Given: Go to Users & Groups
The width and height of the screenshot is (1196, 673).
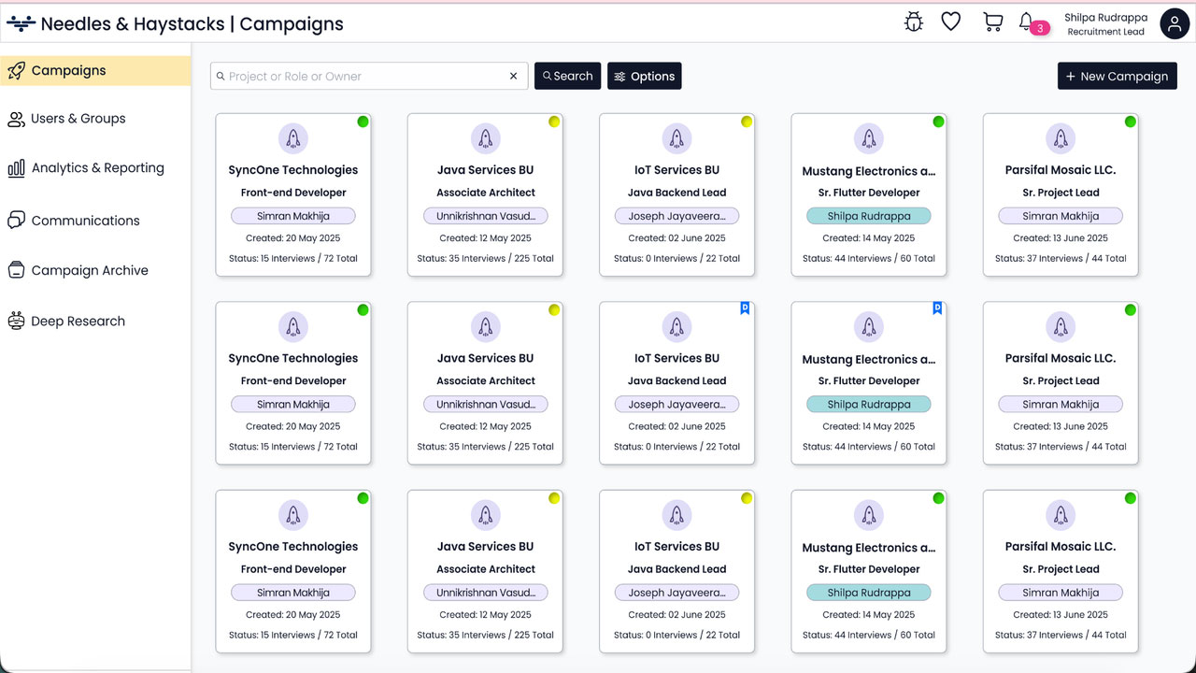Looking at the screenshot, I should tap(78, 119).
